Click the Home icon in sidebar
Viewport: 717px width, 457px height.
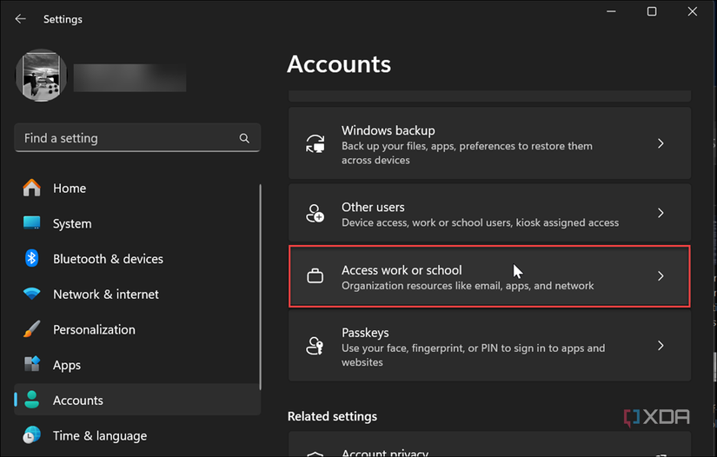click(x=32, y=188)
